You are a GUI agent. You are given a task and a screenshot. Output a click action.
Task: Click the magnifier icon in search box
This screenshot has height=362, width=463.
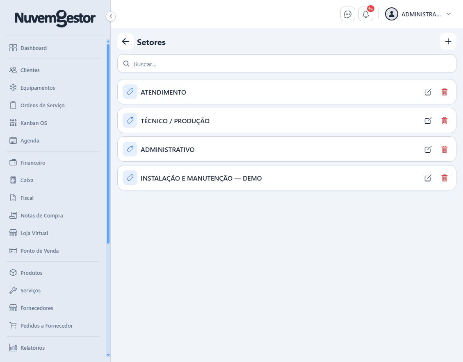(x=126, y=63)
